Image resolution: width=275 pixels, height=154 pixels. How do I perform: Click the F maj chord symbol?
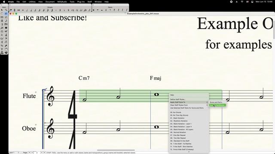tap(156, 78)
